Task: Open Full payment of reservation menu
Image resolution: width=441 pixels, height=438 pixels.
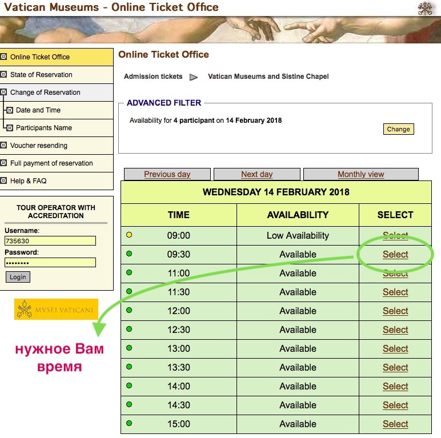Action: 51,163
